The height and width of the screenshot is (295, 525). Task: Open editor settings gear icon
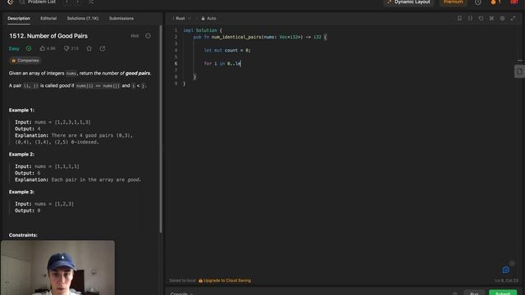(x=502, y=18)
